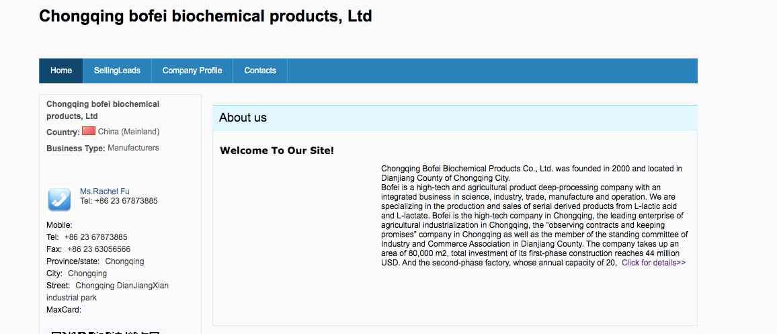Click the sidebar company name text

pyautogui.click(x=103, y=110)
